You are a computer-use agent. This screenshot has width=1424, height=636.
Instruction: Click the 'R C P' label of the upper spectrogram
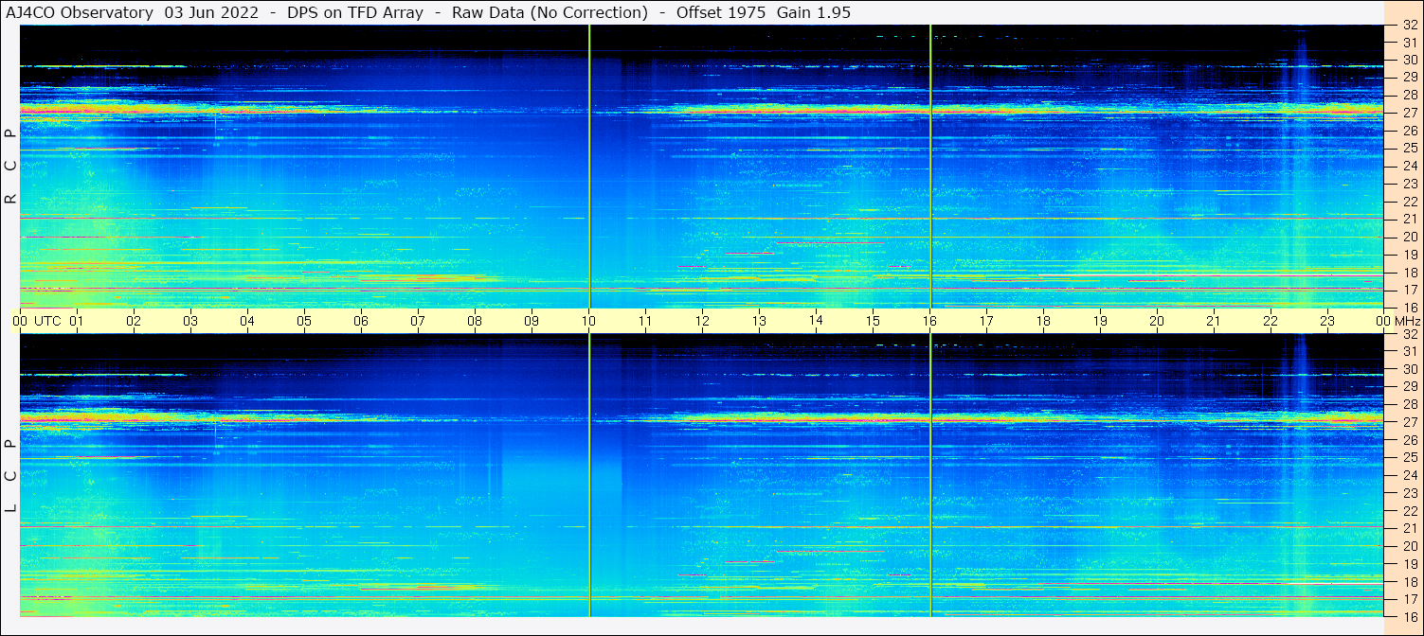click(x=10, y=167)
